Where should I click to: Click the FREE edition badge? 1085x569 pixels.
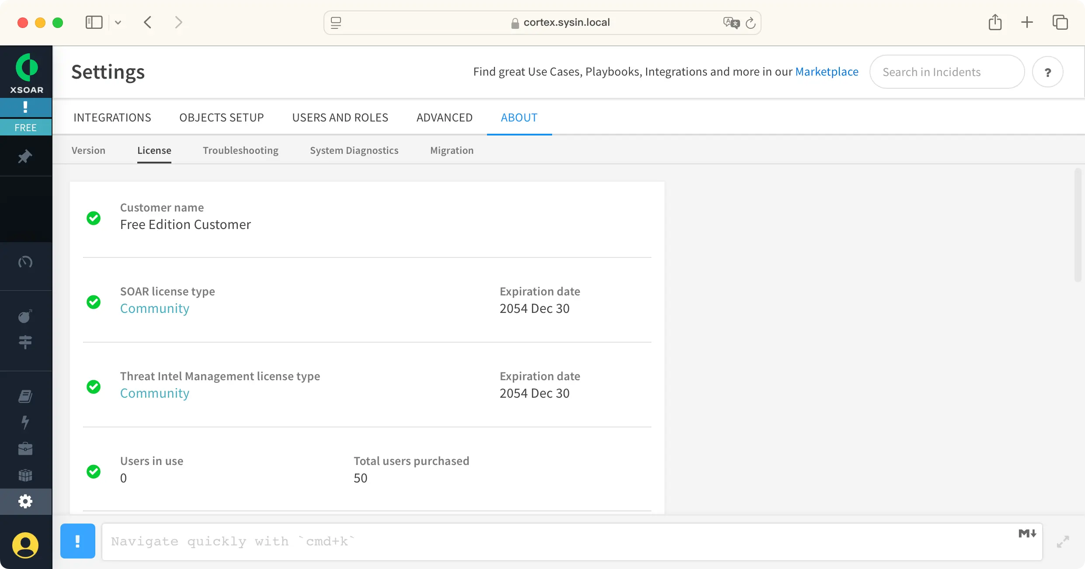(25, 128)
